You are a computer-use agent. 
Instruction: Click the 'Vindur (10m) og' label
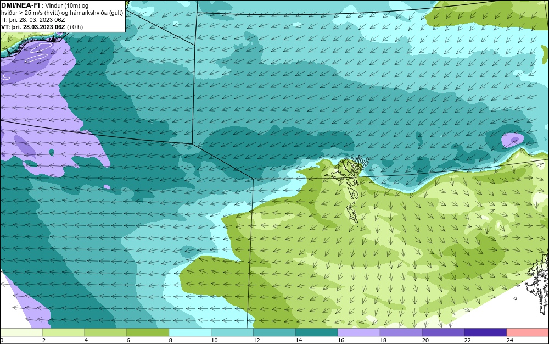(67, 5)
